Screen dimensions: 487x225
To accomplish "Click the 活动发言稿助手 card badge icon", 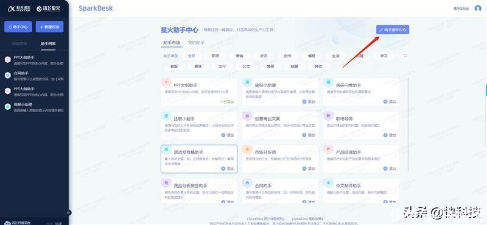I will (x=166, y=149).
